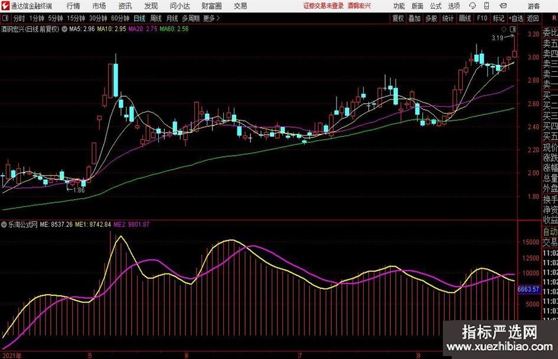Click the month 8 marker on time axis
The height and width of the screenshot is (359, 558).
(x=419, y=355)
